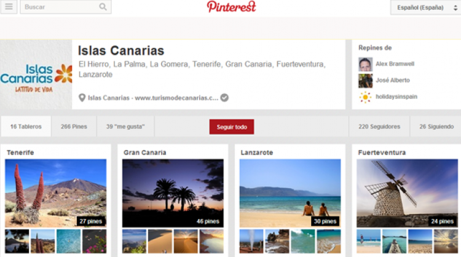The width and height of the screenshot is (461, 257).
Task: Open the hamburger menu icon
Action: click(x=9, y=7)
